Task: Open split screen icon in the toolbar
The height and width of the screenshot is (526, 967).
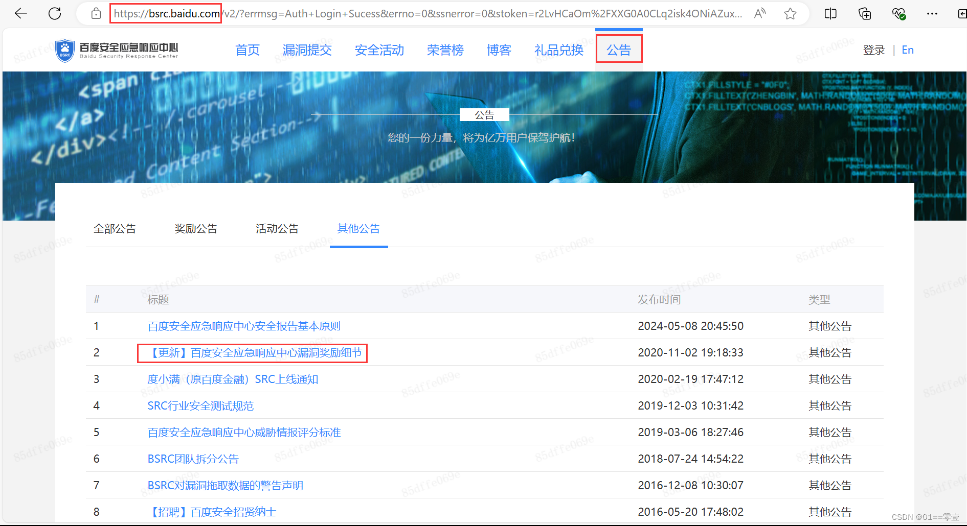Action: (x=830, y=14)
